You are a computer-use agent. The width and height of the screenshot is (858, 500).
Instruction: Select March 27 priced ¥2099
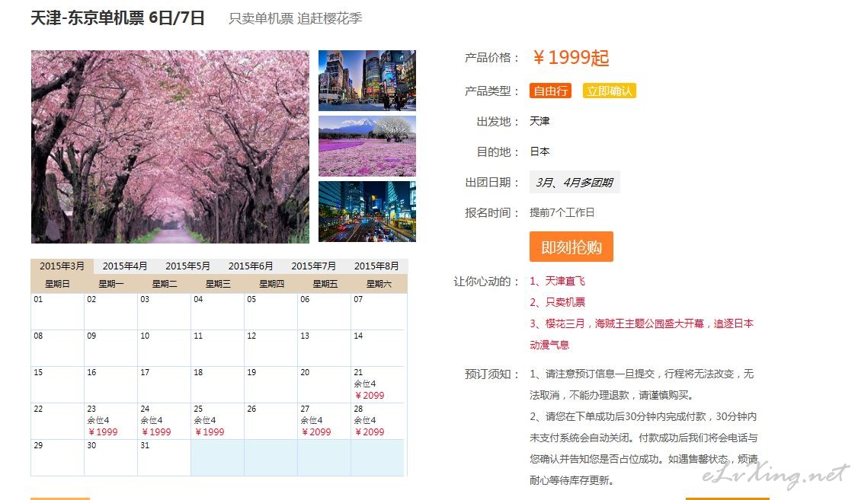(325, 422)
